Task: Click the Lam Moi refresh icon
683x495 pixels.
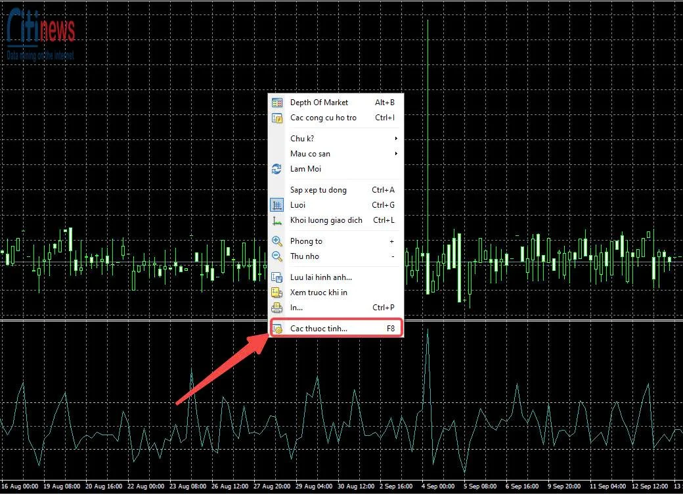Action: click(x=277, y=169)
